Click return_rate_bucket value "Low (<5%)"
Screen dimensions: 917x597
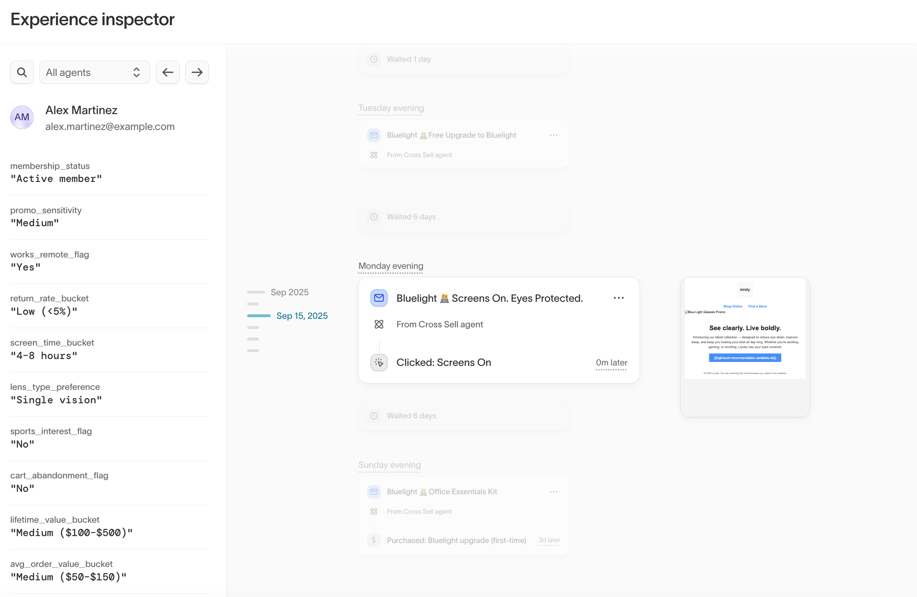point(44,311)
